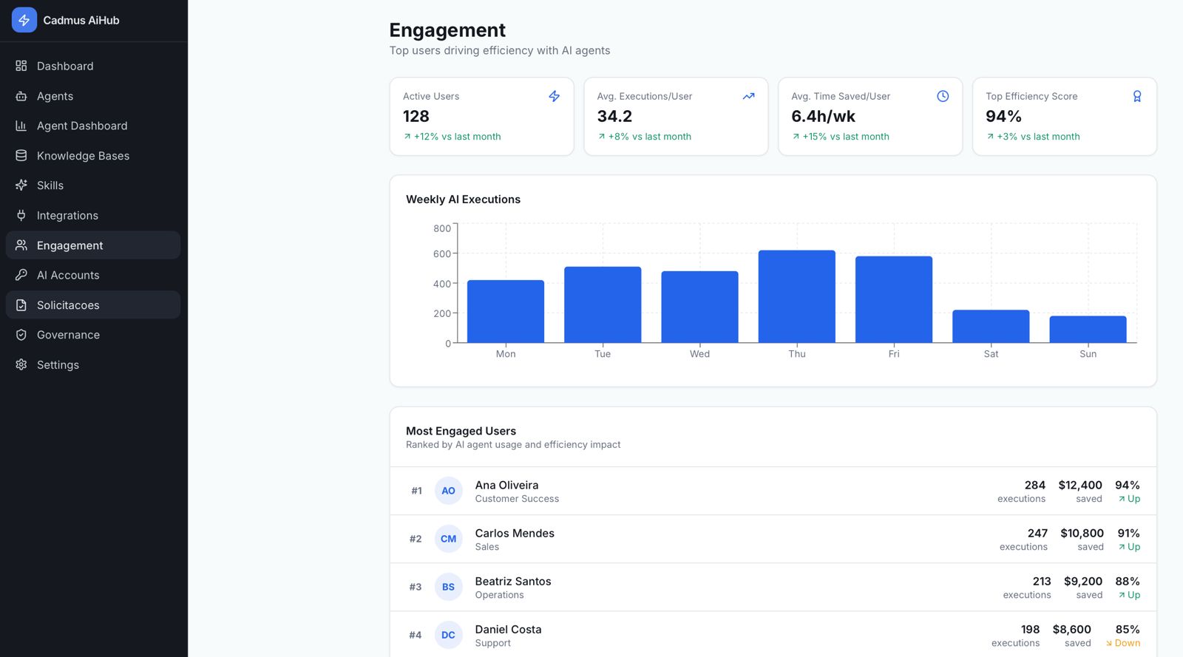Click the Skills sparkle icon

[21, 185]
